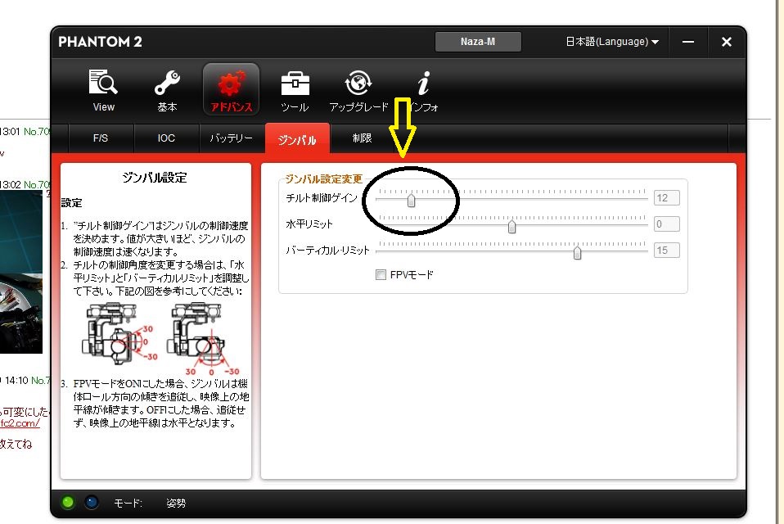Select the アドバンス gear icon

(x=231, y=84)
